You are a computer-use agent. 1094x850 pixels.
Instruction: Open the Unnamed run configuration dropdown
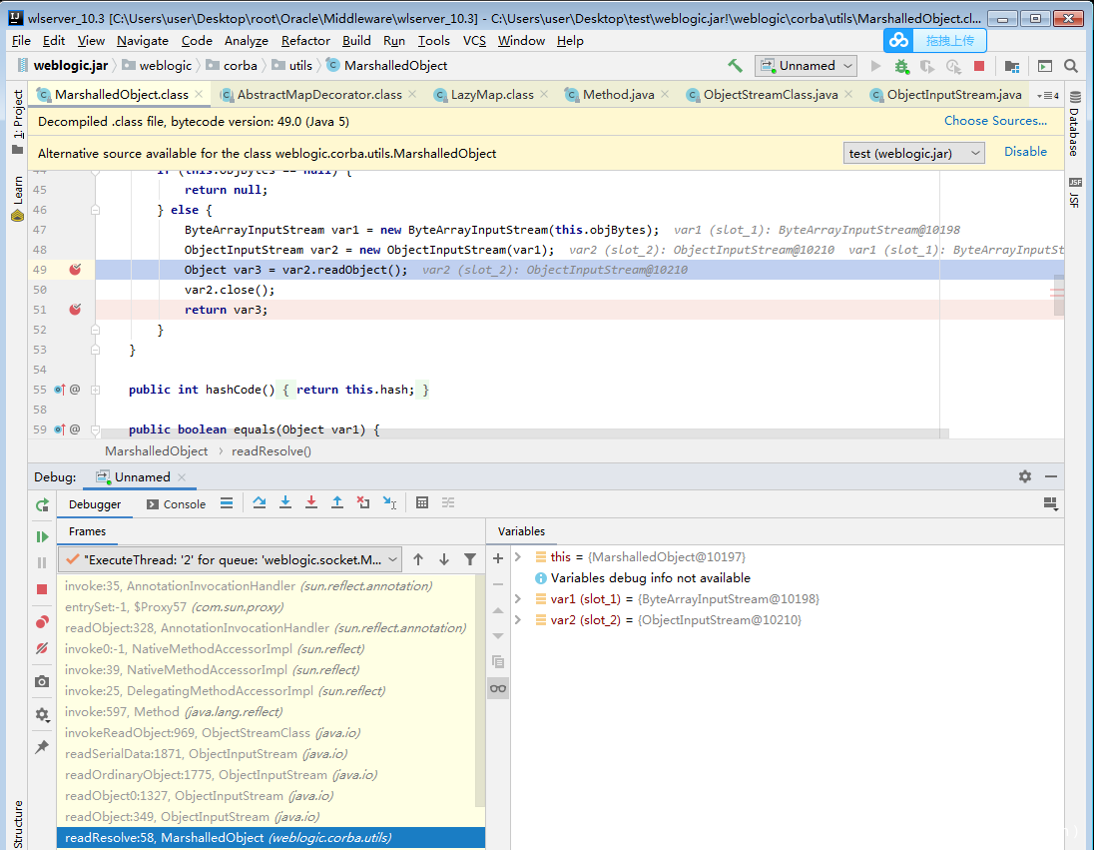[x=807, y=66]
